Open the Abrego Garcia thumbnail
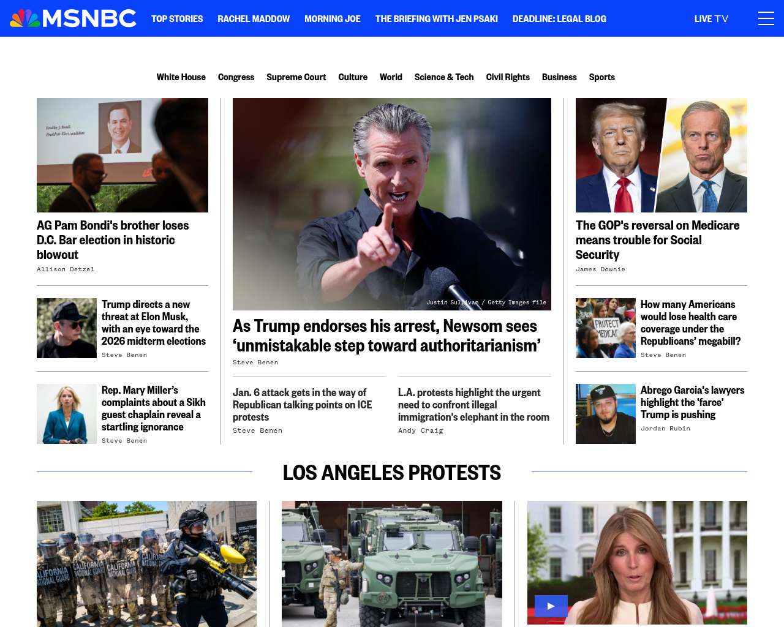 [x=606, y=414]
